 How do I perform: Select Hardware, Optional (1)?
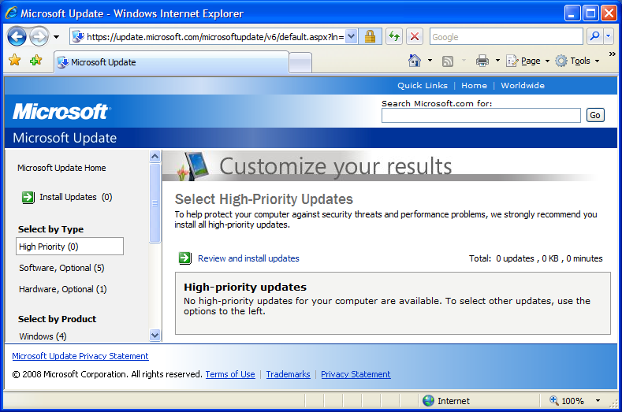click(63, 289)
